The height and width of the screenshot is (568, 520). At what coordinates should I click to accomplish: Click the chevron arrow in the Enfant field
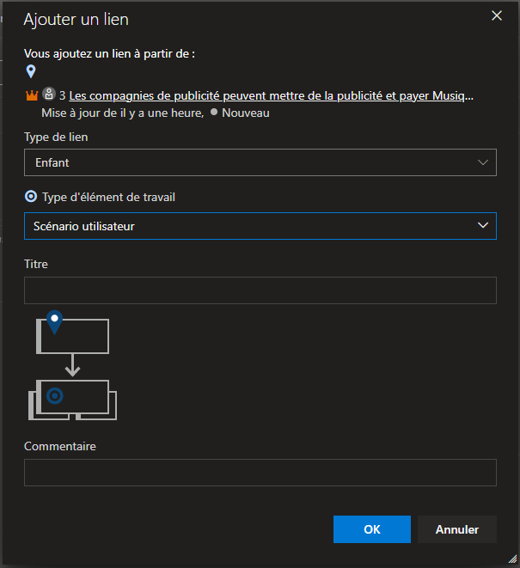coord(481,162)
